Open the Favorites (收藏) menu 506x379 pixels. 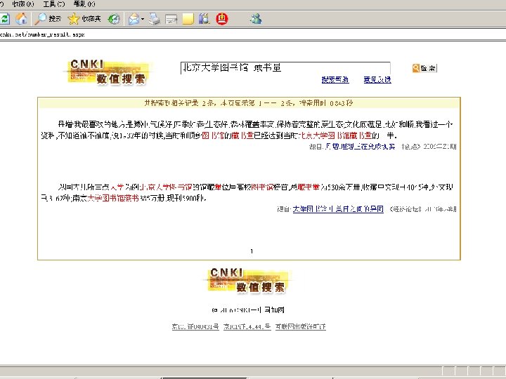pyautogui.click(x=23, y=4)
